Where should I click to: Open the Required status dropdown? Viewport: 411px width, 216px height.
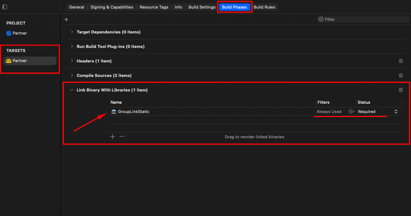(378, 112)
